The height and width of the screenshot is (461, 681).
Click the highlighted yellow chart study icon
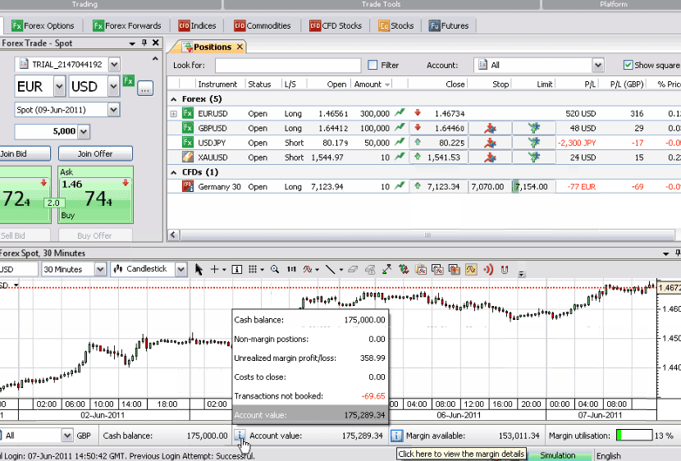click(x=471, y=270)
